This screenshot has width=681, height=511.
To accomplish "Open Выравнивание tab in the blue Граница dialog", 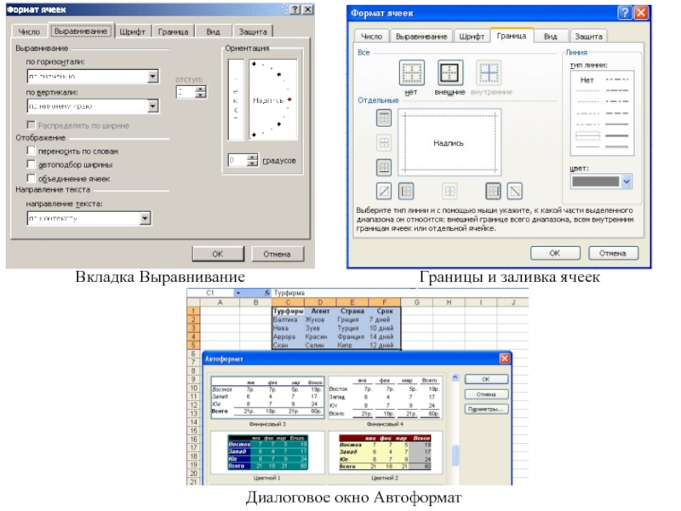I will click(421, 37).
